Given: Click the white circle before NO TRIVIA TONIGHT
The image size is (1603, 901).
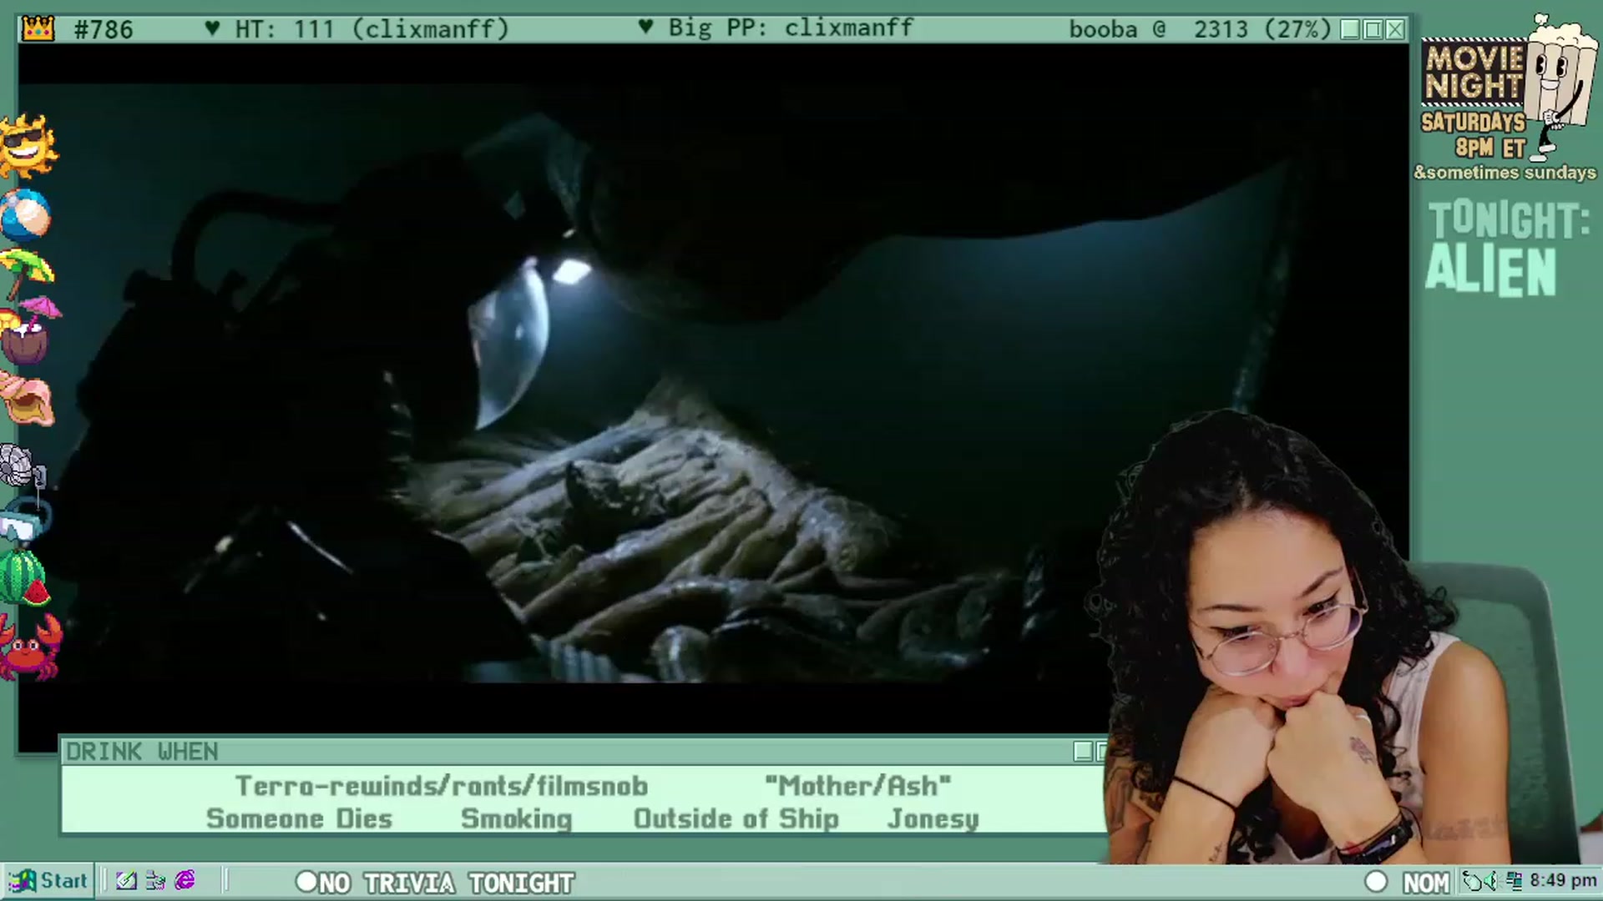Looking at the screenshot, I should click(306, 882).
